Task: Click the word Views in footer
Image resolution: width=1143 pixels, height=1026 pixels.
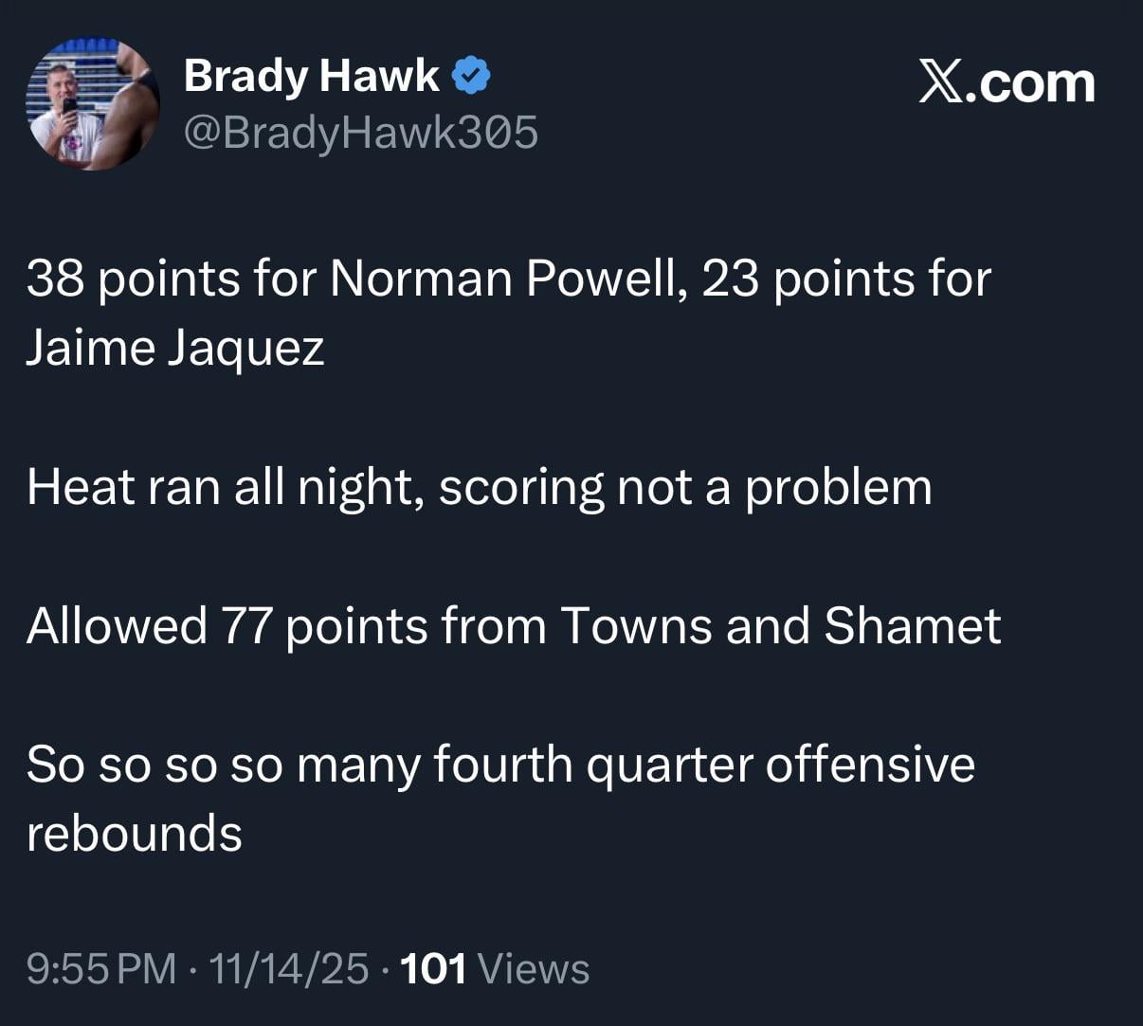Action: (535, 969)
